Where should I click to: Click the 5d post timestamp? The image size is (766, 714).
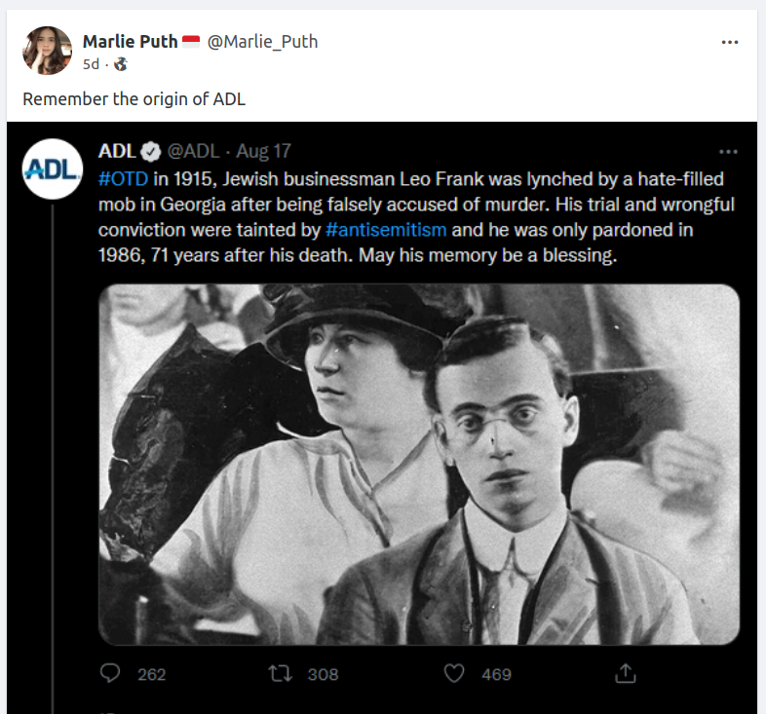pos(91,64)
